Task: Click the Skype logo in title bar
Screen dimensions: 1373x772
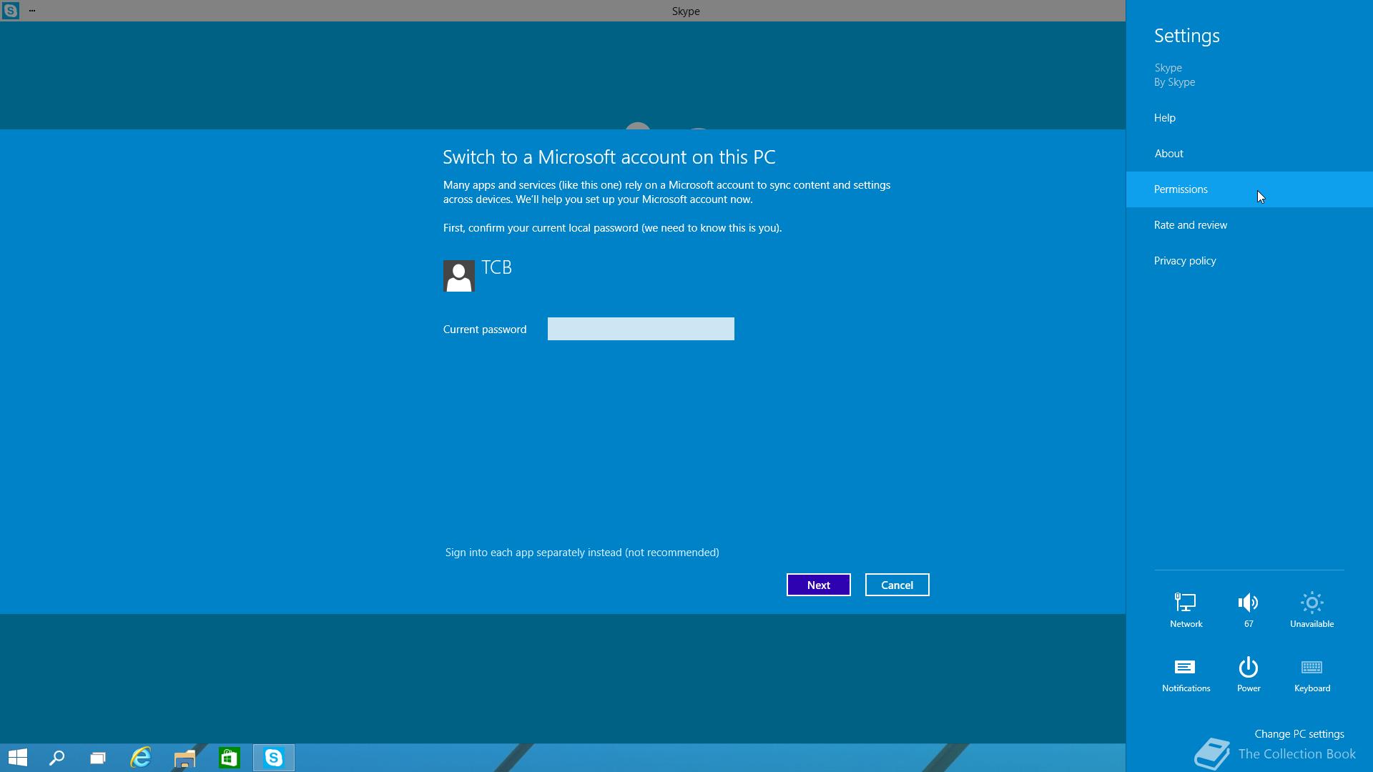Action: (x=10, y=11)
